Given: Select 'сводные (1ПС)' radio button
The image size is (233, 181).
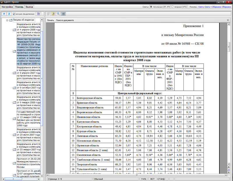Looking at the screenshot, I should 172,6.
